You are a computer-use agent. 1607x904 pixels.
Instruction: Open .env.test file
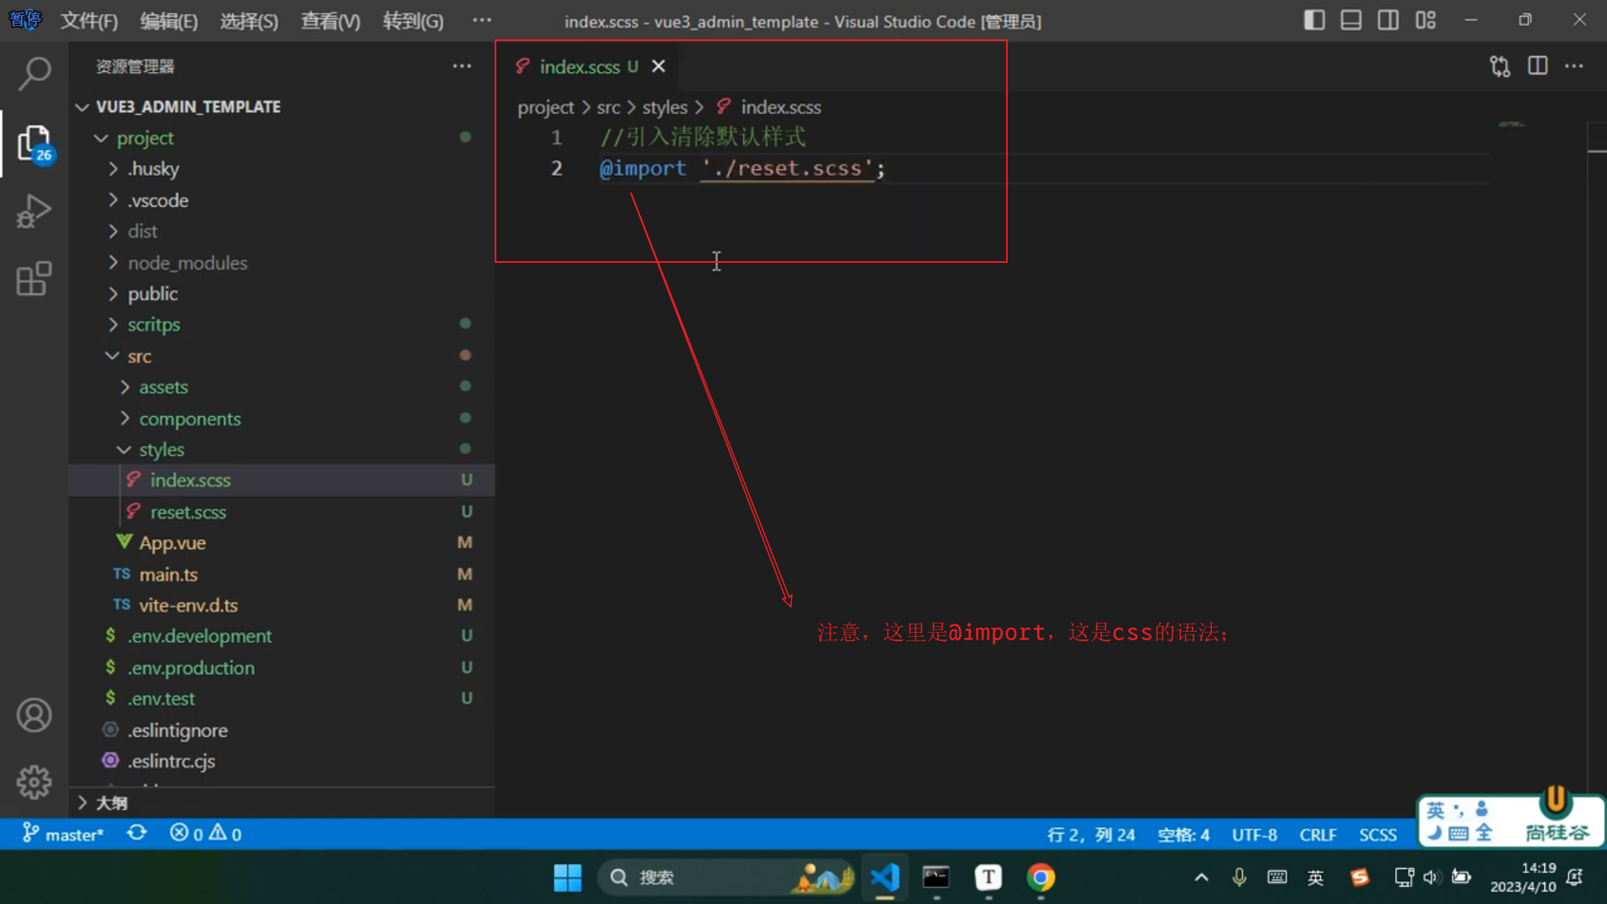click(281, 699)
